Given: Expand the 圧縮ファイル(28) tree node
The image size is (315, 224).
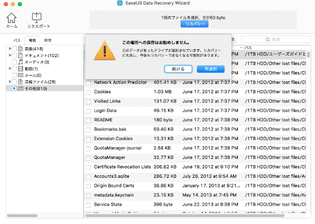Looking at the screenshot, I should (10, 81).
